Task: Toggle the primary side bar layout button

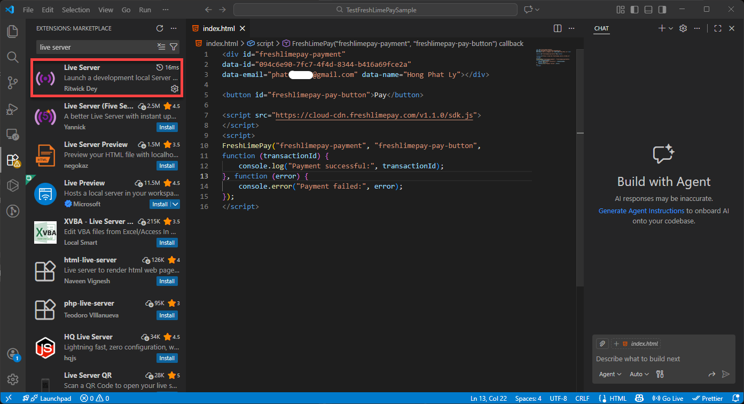Action: point(635,10)
